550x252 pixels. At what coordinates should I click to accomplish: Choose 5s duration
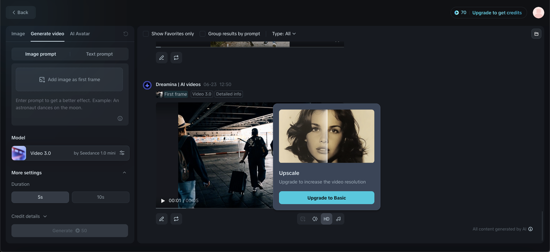[x=40, y=197]
